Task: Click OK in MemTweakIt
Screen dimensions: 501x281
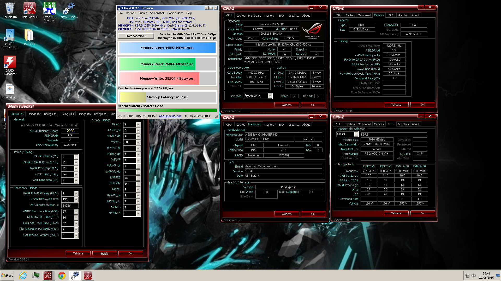Action: (130, 253)
